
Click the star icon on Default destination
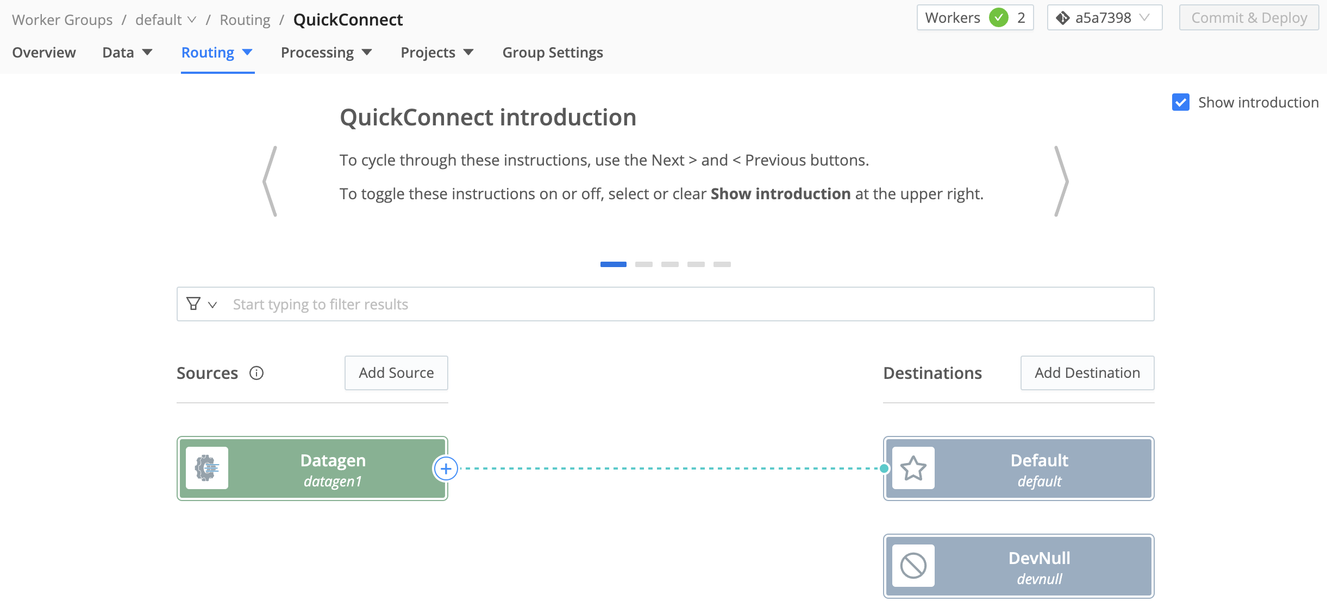click(913, 468)
